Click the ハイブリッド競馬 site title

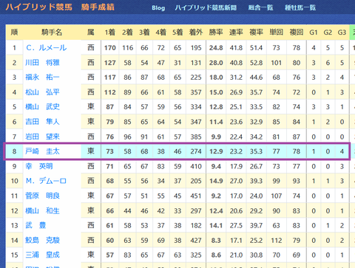(x=39, y=7)
